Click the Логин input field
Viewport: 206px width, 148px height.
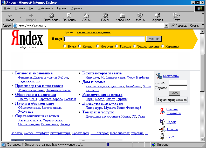pyautogui.click(x=178, y=82)
